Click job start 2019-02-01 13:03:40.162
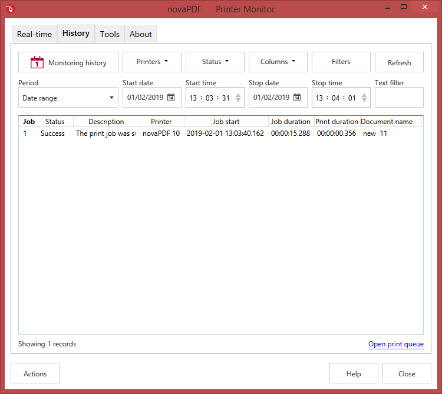 [225, 133]
